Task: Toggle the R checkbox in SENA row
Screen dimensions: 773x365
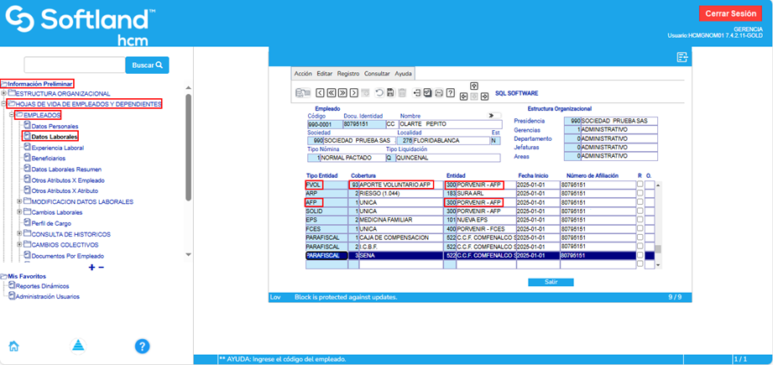Action: [640, 255]
